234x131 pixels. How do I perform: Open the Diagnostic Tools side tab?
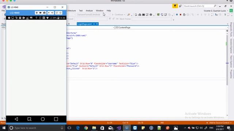[x=231, y=30]
